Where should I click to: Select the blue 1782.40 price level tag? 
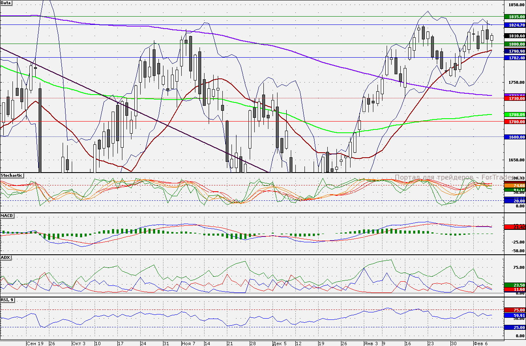pyautogui.click(x=514, y=58)
